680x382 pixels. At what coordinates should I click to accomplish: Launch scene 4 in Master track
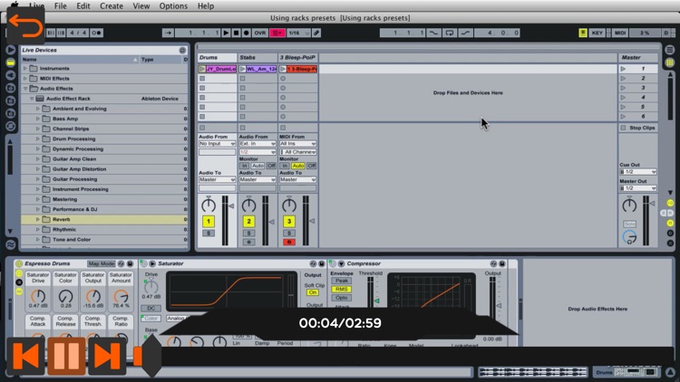[x=623, y=98]
